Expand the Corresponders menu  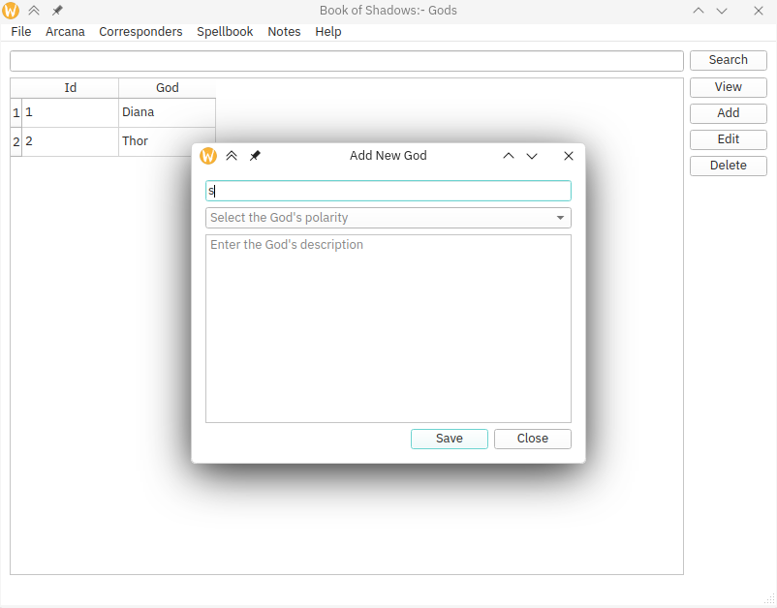(x=140, y=32)
